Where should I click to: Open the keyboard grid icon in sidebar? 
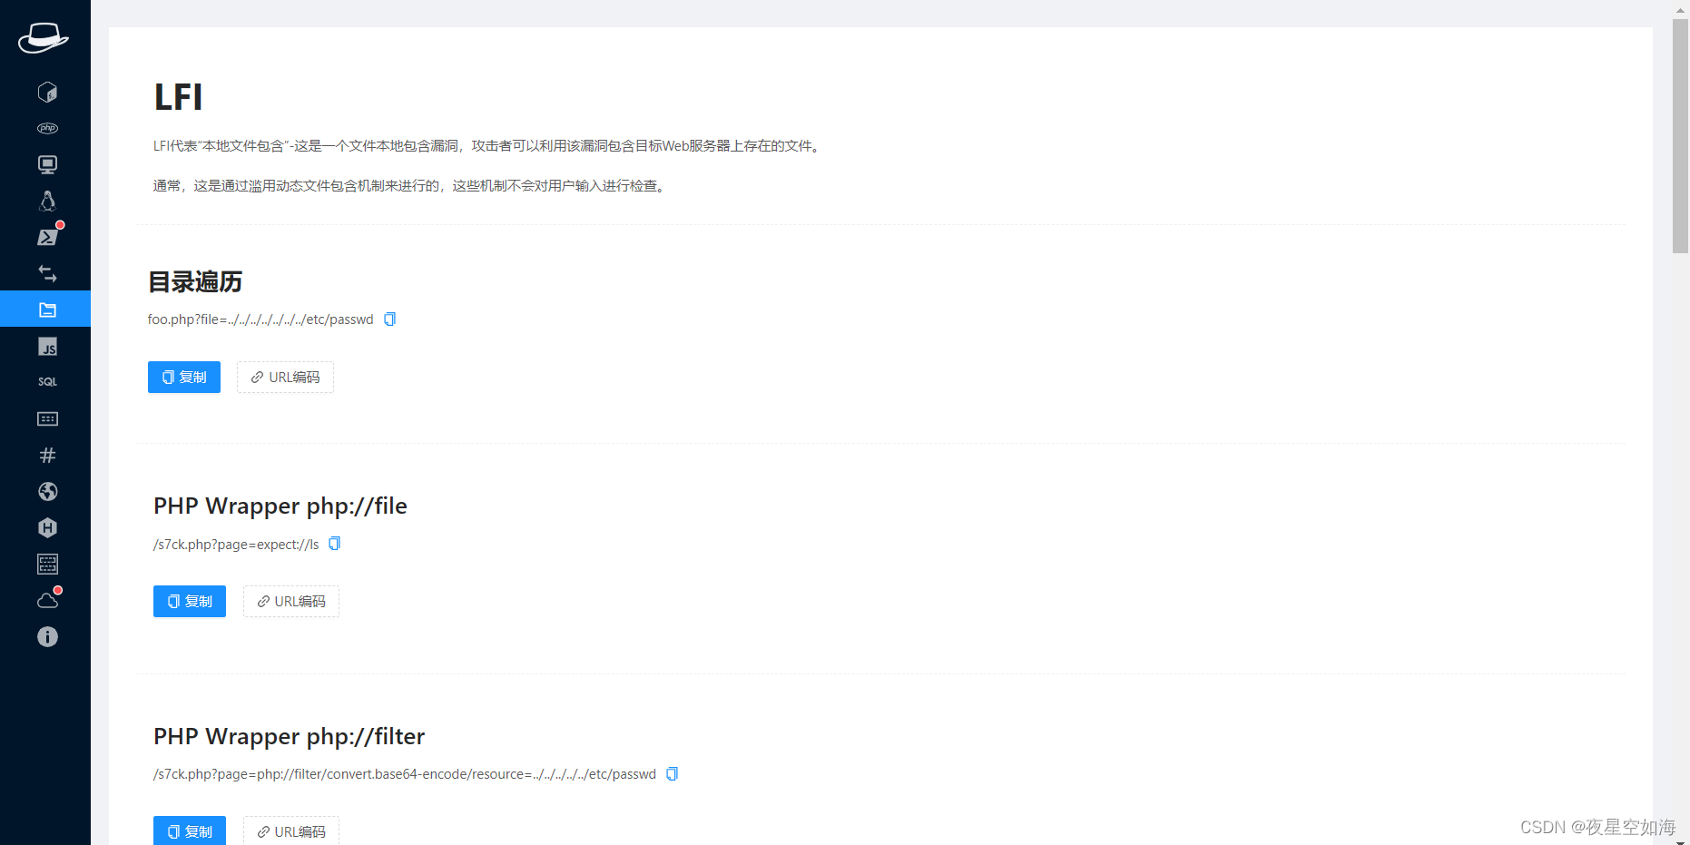click(x=47, y=564)
